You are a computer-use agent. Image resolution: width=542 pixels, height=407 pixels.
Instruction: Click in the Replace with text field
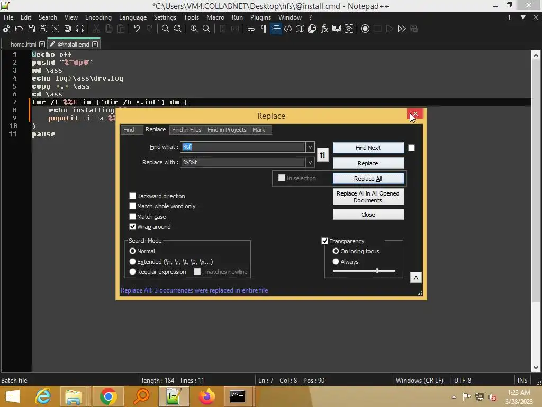pos(242,162)
